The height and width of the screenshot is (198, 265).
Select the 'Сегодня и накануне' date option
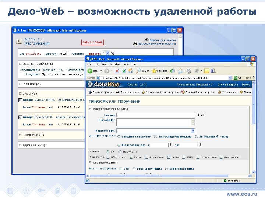119,137
